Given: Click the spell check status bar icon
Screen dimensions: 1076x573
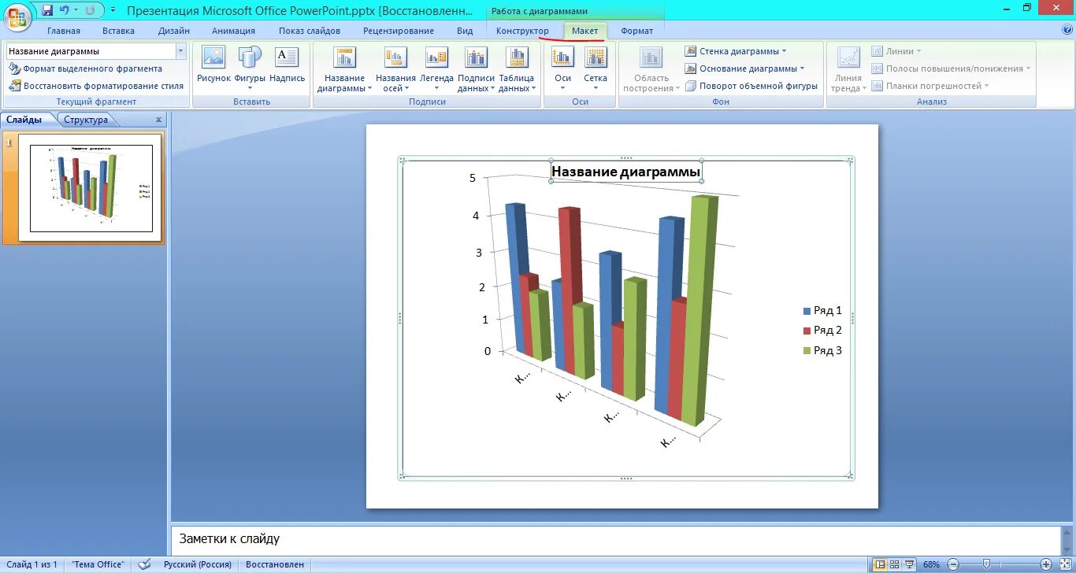Looking at the screenshot, I should [x=144, y=564].
